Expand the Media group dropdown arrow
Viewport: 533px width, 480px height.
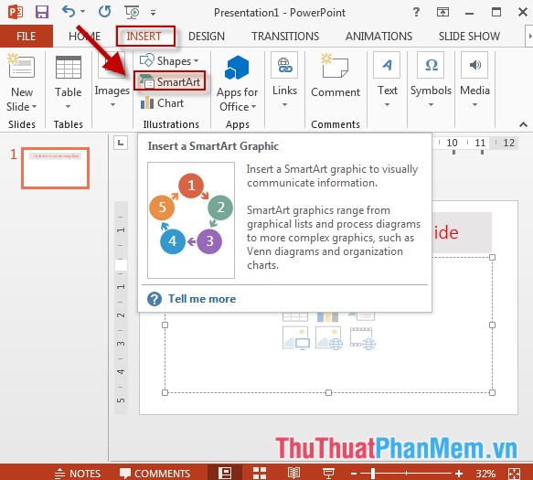point(474,105)
